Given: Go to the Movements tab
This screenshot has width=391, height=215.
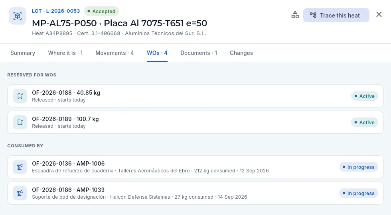Looking at the screenshot, I should point(115,53).
